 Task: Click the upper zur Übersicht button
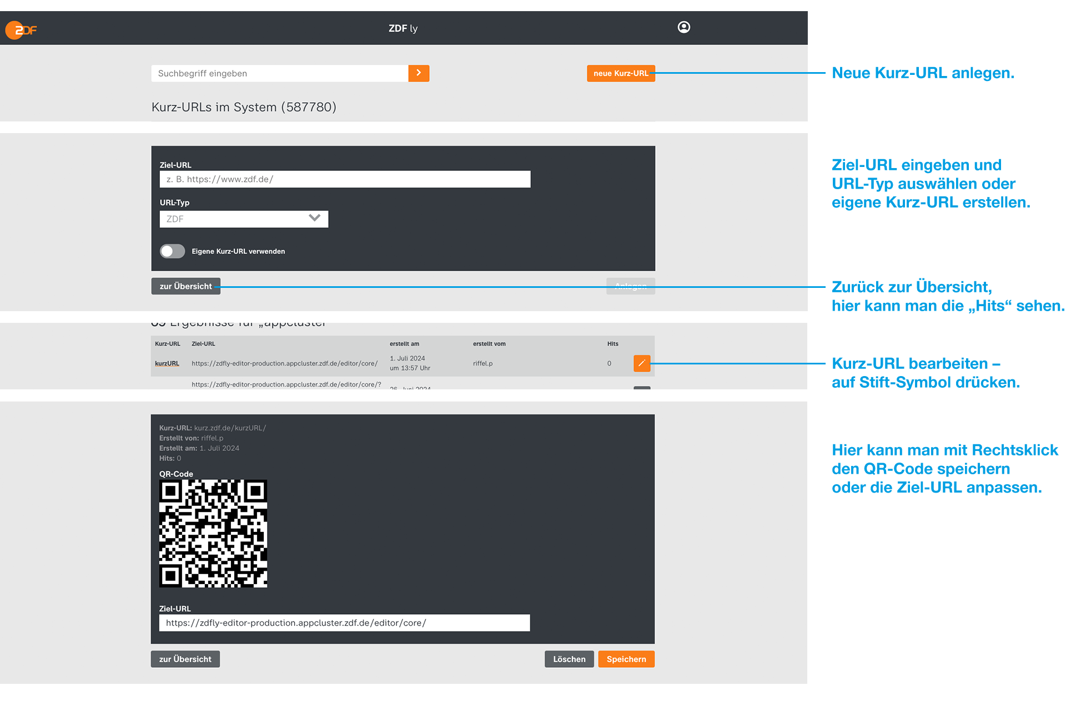pos(185,286)
